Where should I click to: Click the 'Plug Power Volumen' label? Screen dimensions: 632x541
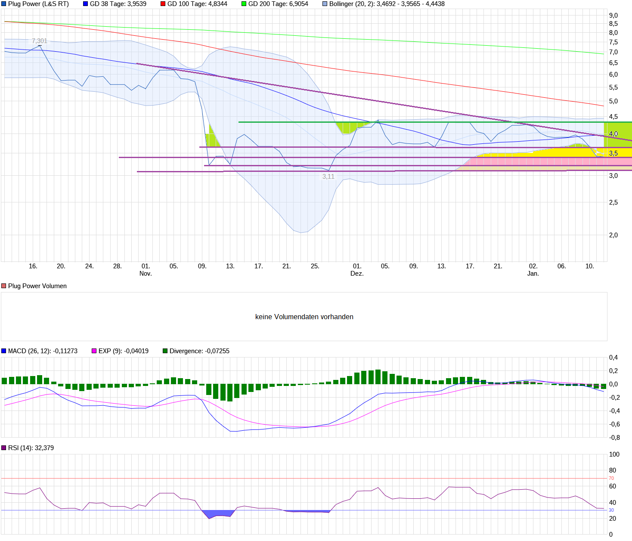37,286
